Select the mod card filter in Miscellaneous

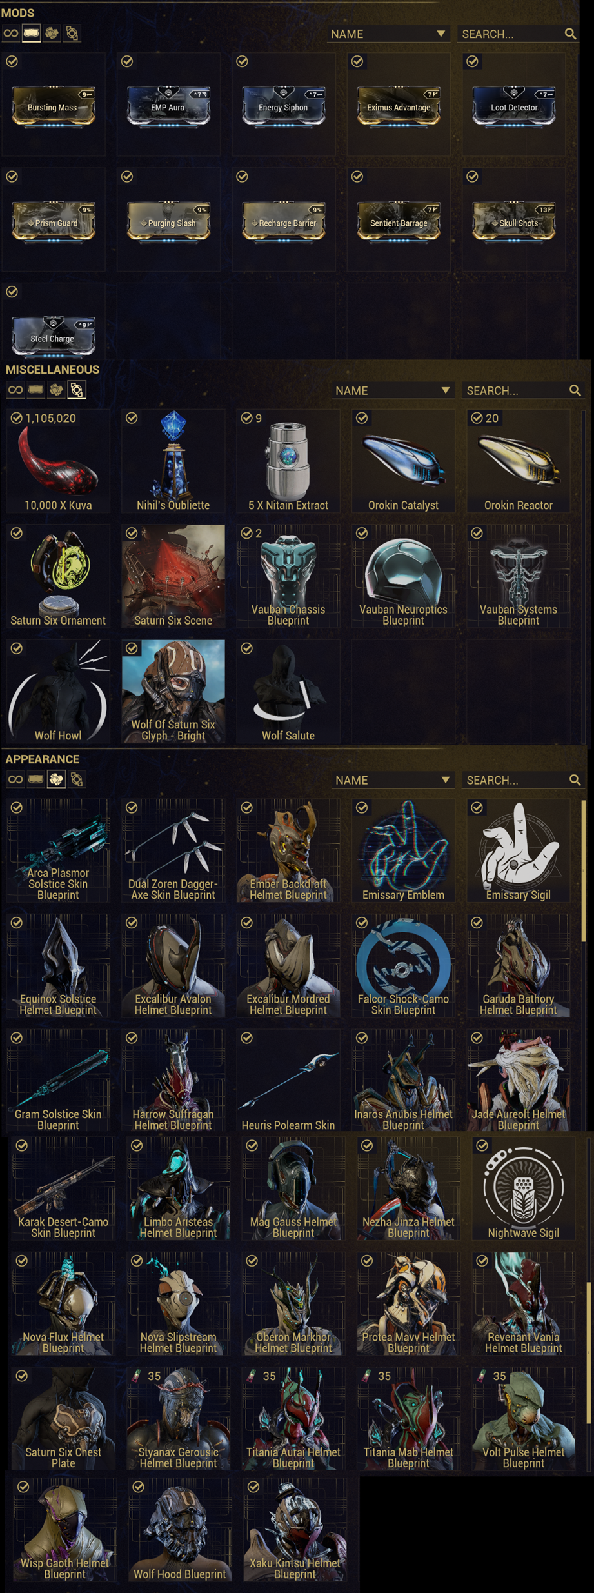(36, 390)
